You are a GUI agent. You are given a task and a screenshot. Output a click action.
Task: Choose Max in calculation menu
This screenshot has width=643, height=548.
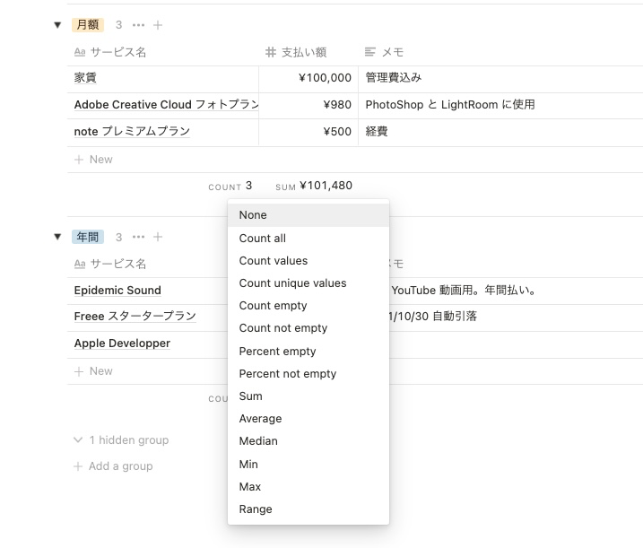pos(308,487)
